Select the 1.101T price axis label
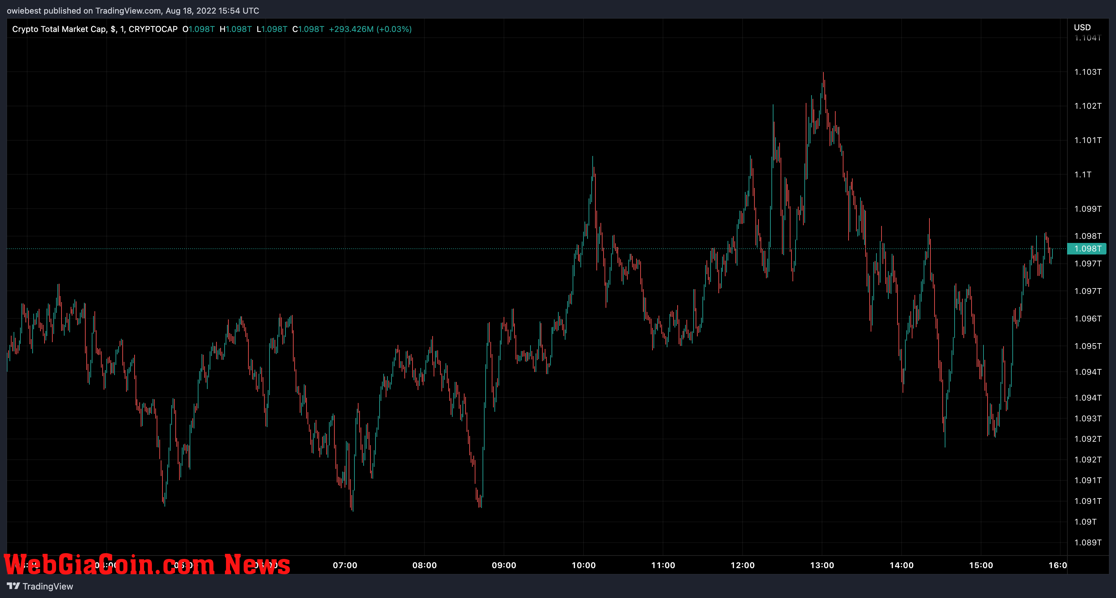This screenshot has height=598, width=1116. pos(1087,140)
